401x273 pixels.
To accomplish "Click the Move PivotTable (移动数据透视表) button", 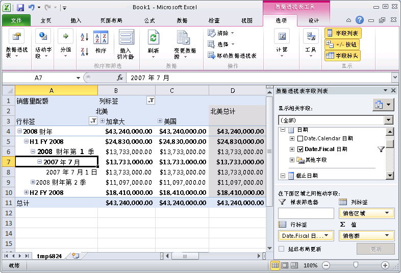I will click(x=232, y=56).
